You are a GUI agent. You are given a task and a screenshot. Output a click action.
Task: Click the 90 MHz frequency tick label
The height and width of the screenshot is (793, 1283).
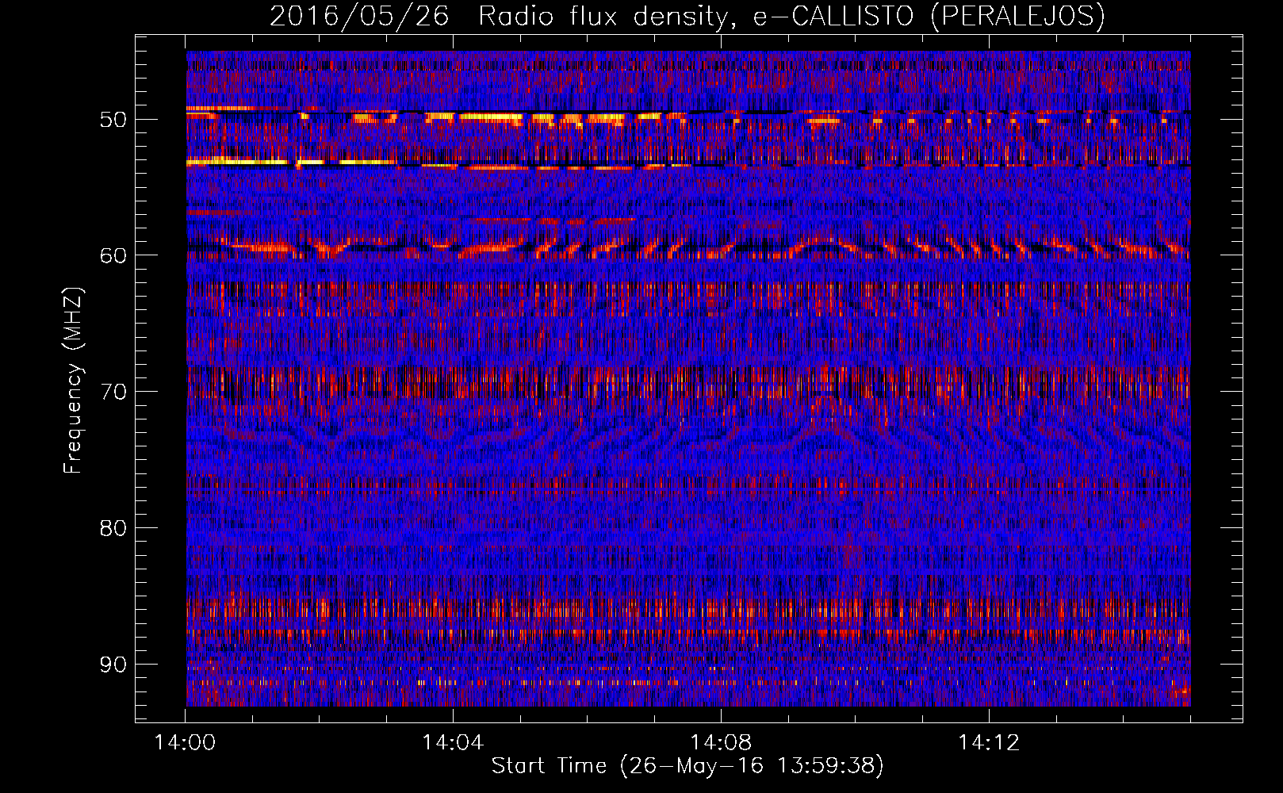tap(113, 665)
